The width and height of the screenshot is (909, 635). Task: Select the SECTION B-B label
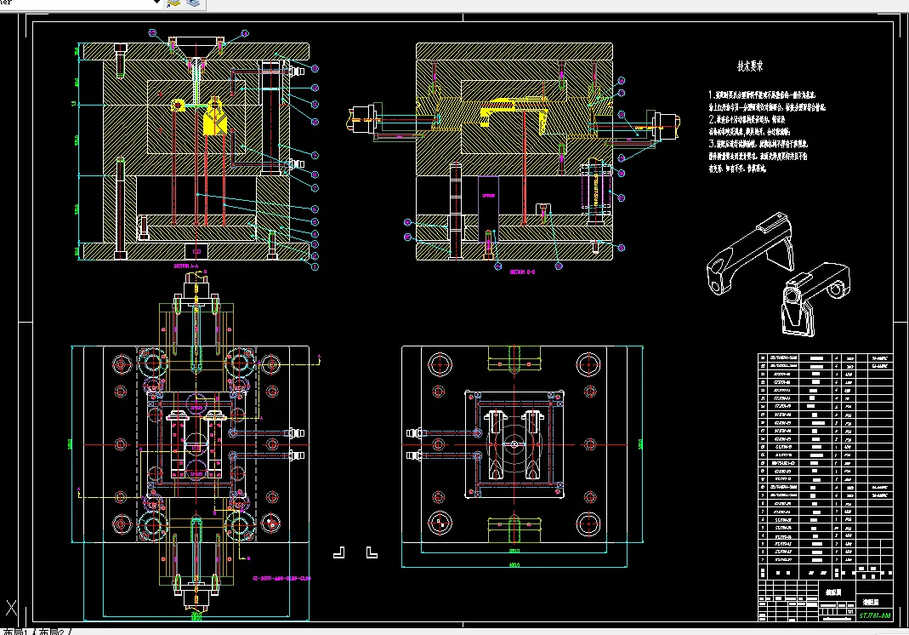point(522,272)
